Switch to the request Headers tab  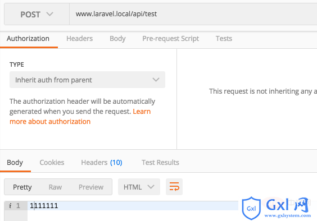click(x=79, y=38)
